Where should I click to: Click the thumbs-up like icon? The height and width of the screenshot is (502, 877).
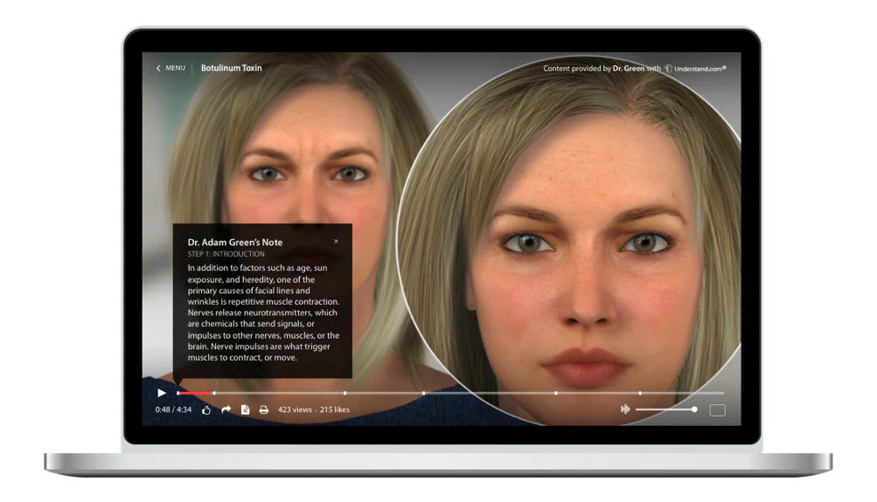tap(206, 409)
